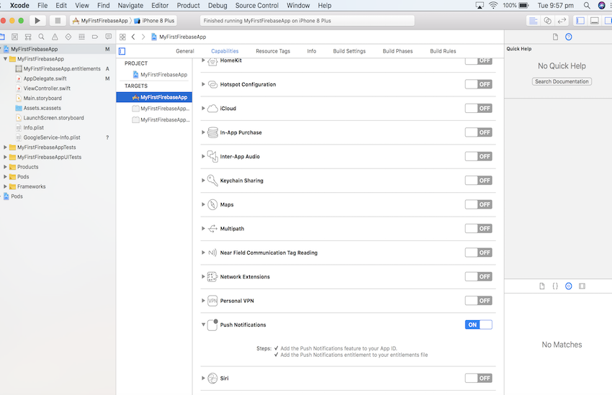Screen dimensions: 612x395
Task: Open the Product menu
Action: click(188, 6)
